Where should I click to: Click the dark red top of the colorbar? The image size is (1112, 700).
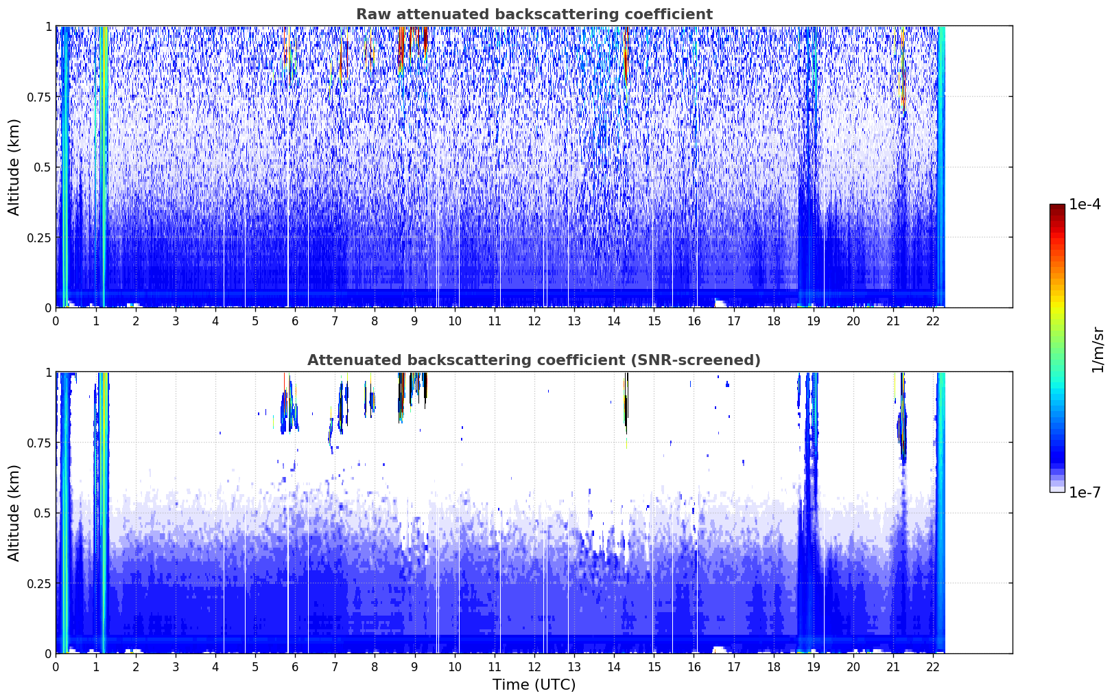click(1057, 209)
